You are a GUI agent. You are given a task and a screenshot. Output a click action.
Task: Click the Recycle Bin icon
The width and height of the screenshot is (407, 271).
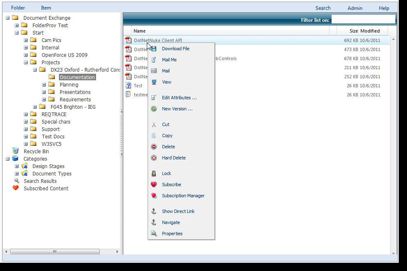[15, 151]
